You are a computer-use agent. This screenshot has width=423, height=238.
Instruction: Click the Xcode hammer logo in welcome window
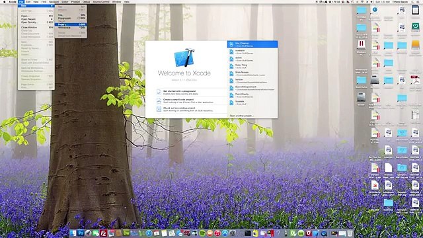click(x=184, y=58)
